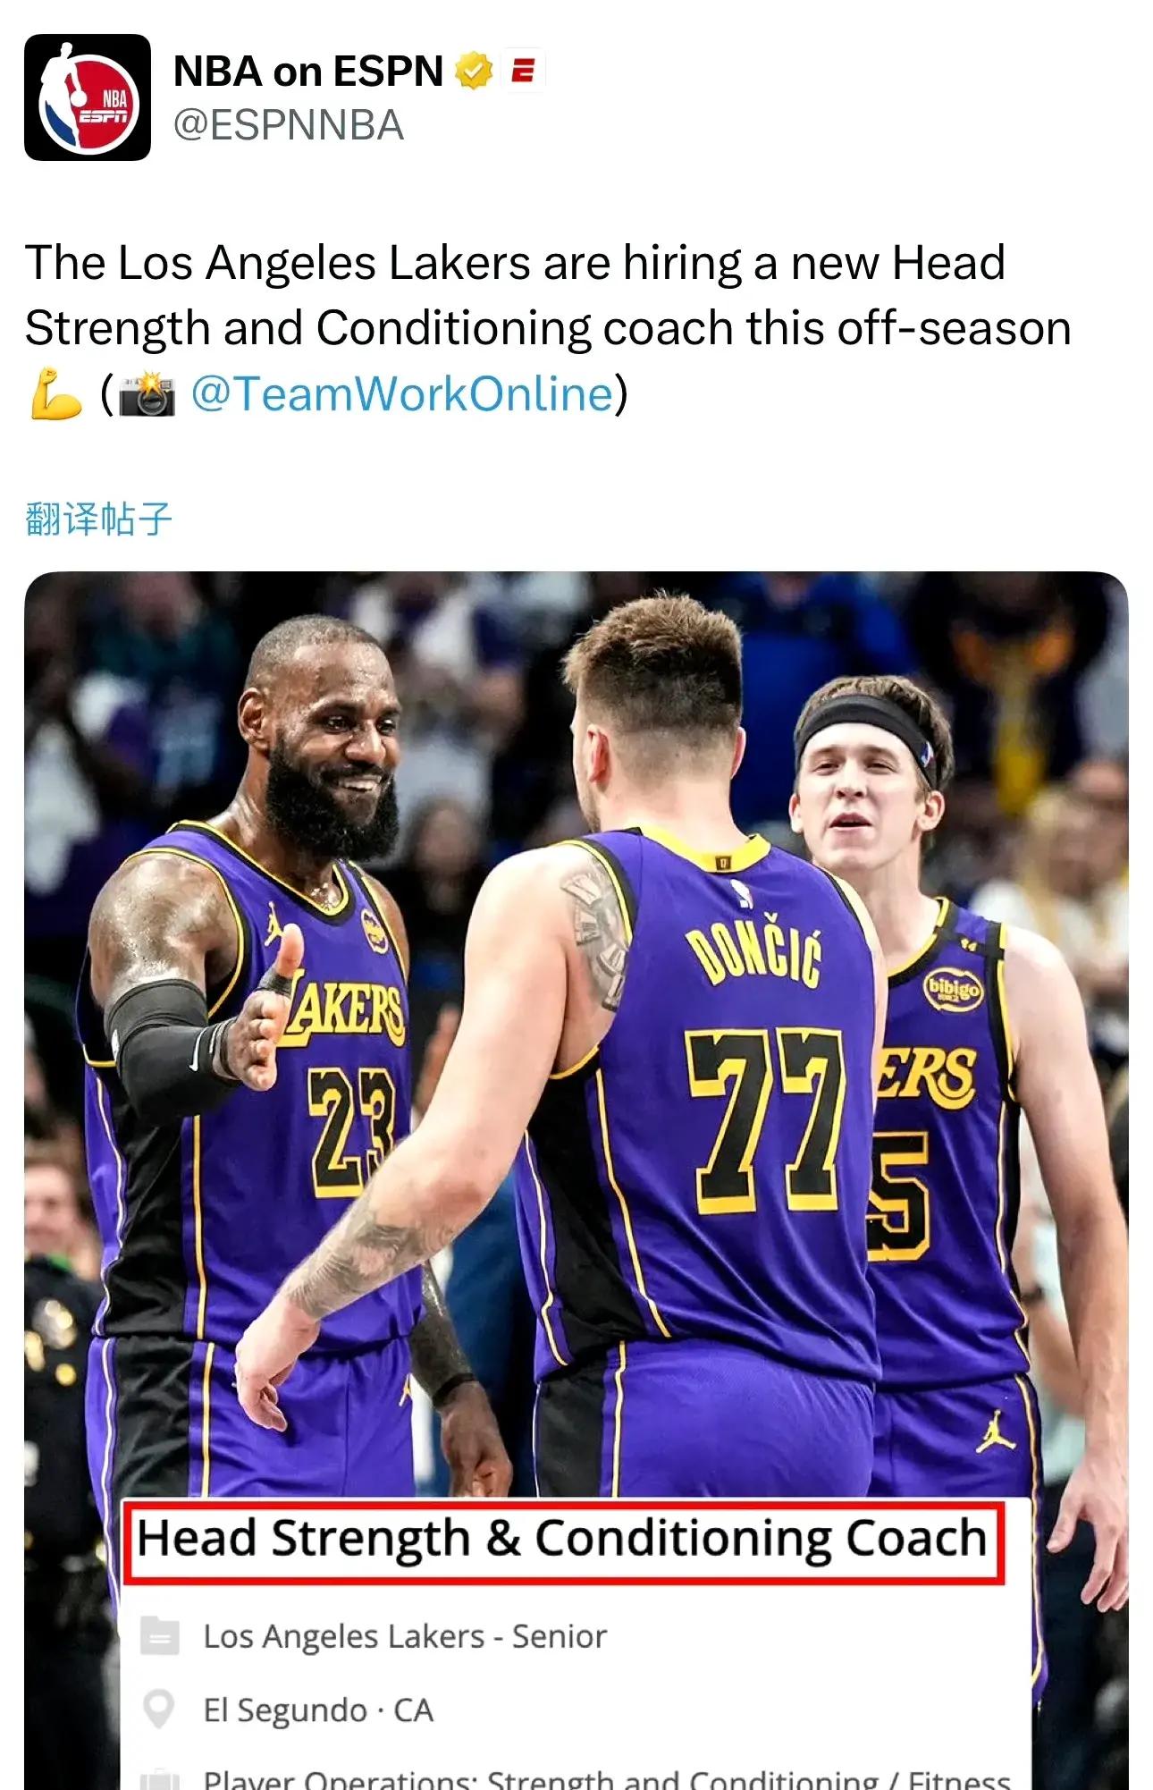Tap the El Segundo · CA location text

318,1710
